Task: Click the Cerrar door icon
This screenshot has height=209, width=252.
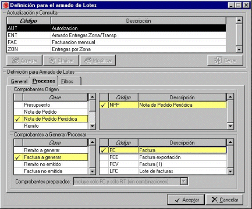Action: coord(218,60)
